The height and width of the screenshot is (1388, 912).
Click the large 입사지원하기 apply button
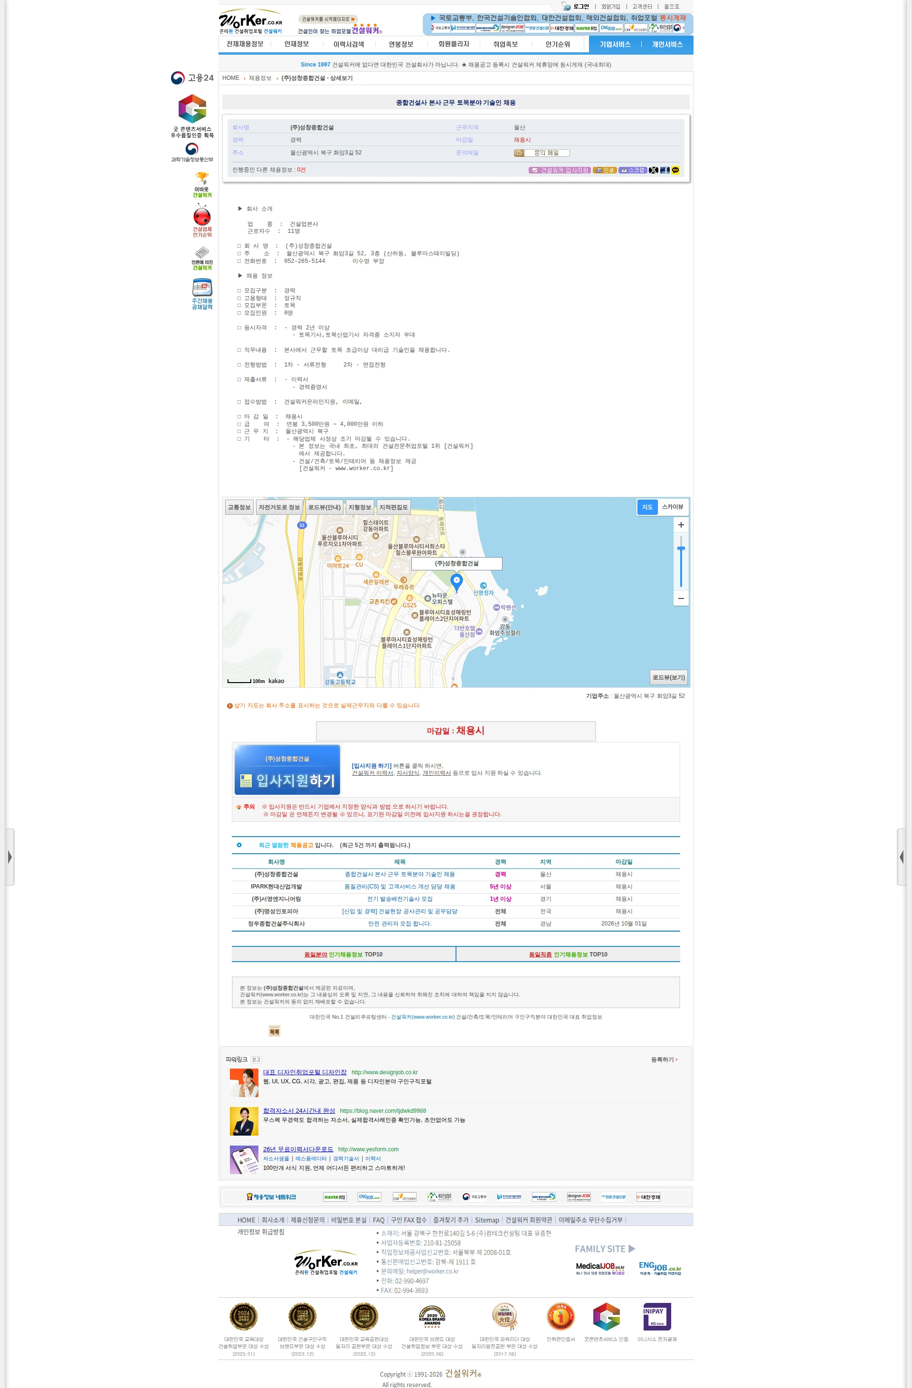tap(287, 770)
